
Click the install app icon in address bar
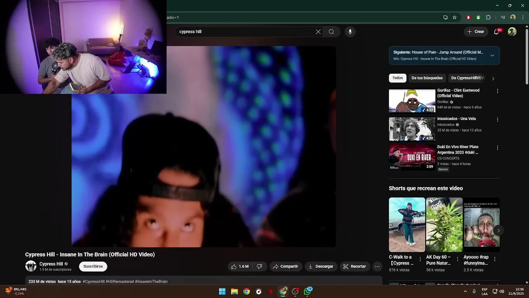click(446, 17)
